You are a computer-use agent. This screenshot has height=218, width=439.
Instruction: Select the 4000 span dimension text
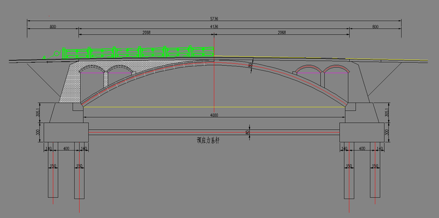[x=214, y=115]
